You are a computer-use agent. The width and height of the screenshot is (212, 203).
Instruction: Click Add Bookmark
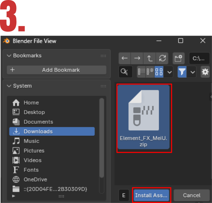(57, 70)
